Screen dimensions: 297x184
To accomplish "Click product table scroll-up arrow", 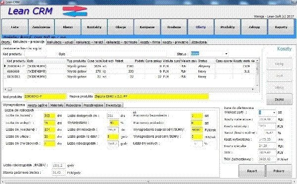I will pyautogui.click(x=257, y=61).
